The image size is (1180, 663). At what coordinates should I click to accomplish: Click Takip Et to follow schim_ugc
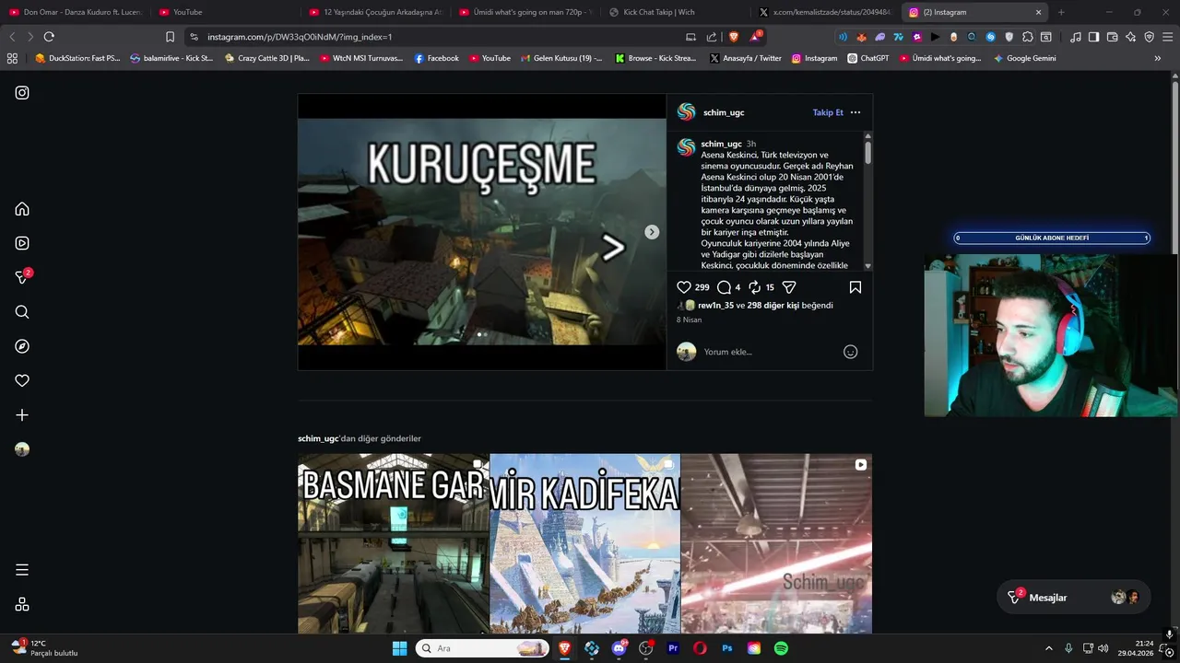click(x=828, y=112)
